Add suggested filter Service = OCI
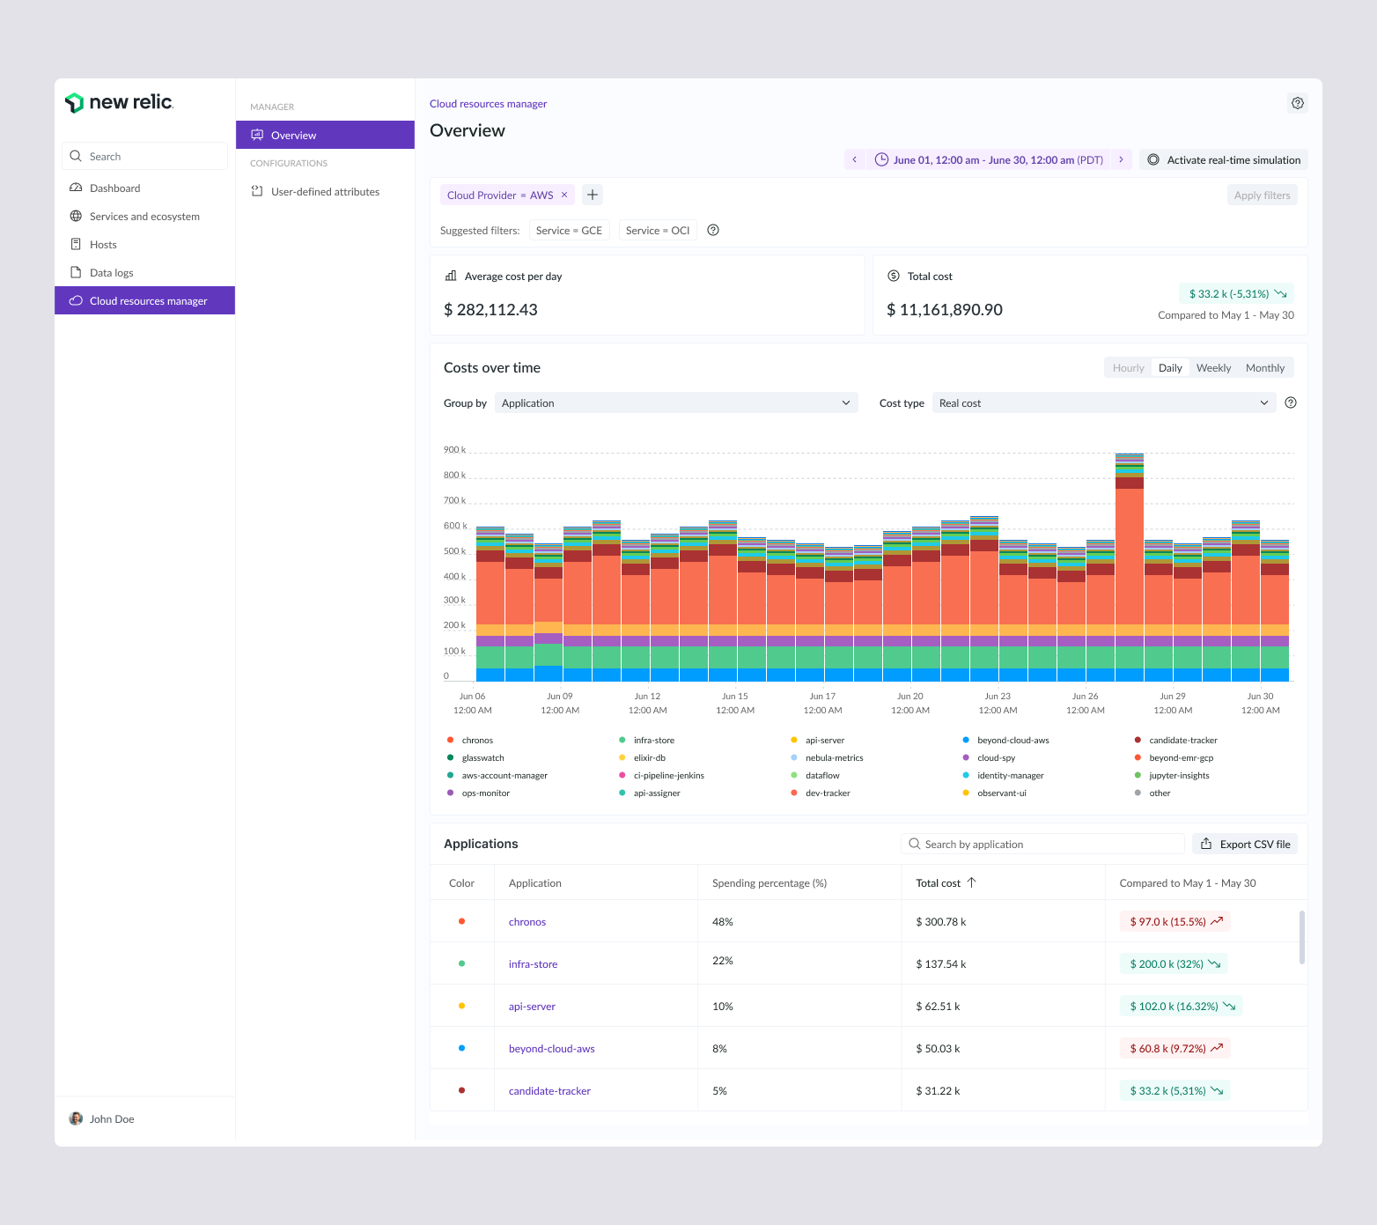 pos(658,230)
